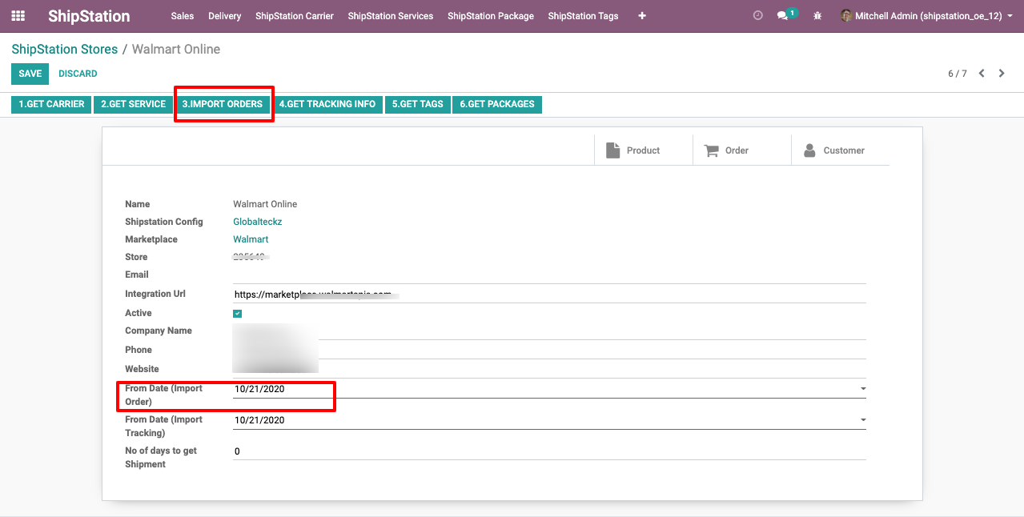Go to next record arrow
The image size is (1024, 517).
1002,74
